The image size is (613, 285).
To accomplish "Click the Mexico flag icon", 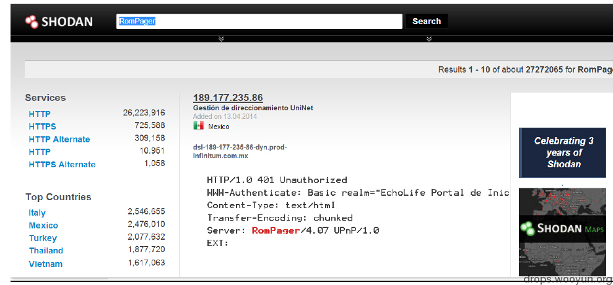I will click(199, 126).
